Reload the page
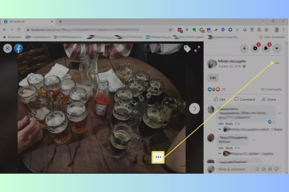The height and width of the screenshot is (192, 289). tap(19, 30)
